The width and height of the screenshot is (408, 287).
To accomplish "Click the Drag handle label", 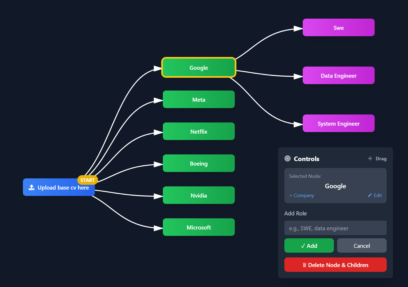I will tap(381, 158).
